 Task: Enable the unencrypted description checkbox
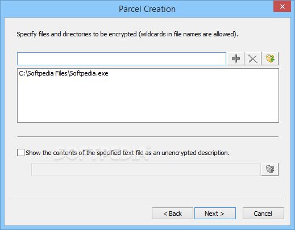tap(20, 153)
